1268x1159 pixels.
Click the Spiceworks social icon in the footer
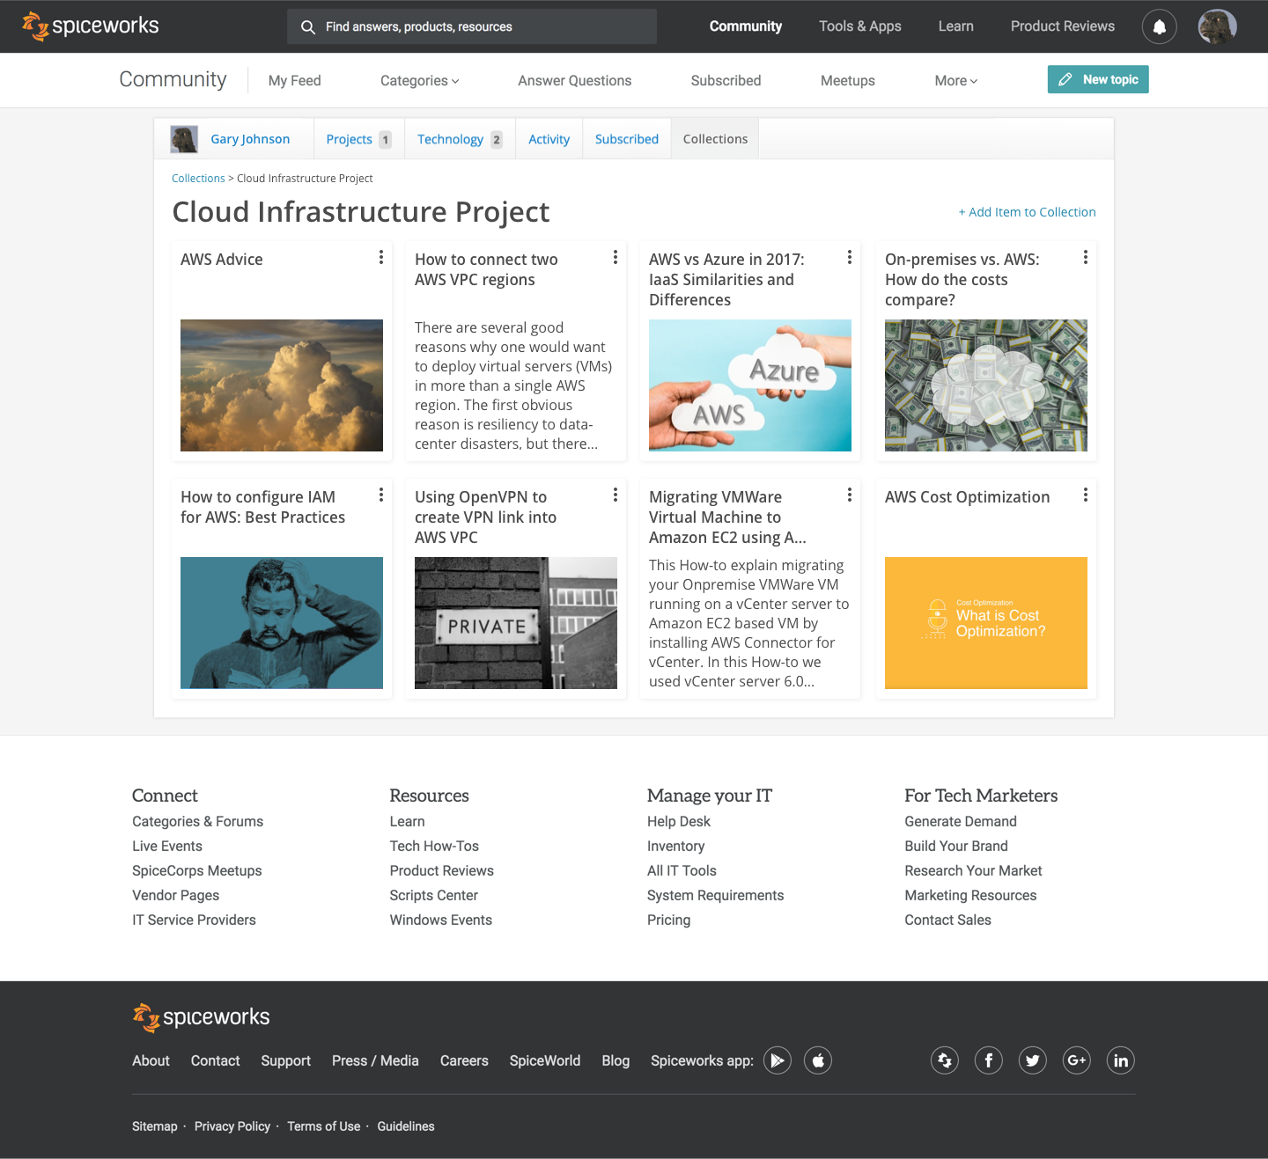coord(945,1060)
